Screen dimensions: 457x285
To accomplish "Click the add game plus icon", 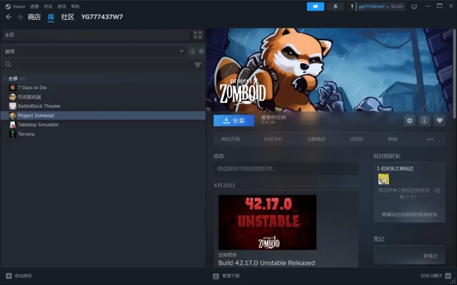I will click(9, 276).
